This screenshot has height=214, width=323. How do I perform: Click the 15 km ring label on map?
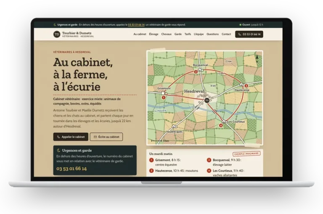pyautogui.click(x=221, y=74)
